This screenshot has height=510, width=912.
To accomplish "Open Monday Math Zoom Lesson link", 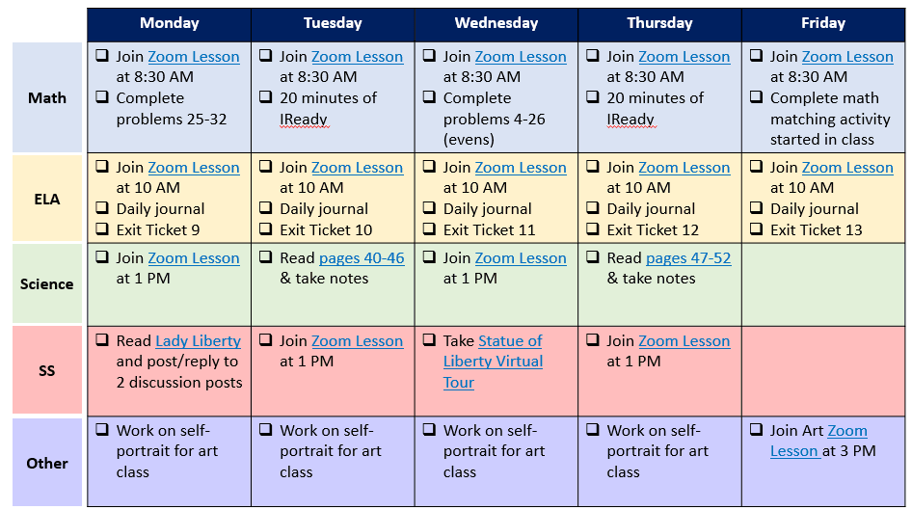I will [x=194, y=57].
